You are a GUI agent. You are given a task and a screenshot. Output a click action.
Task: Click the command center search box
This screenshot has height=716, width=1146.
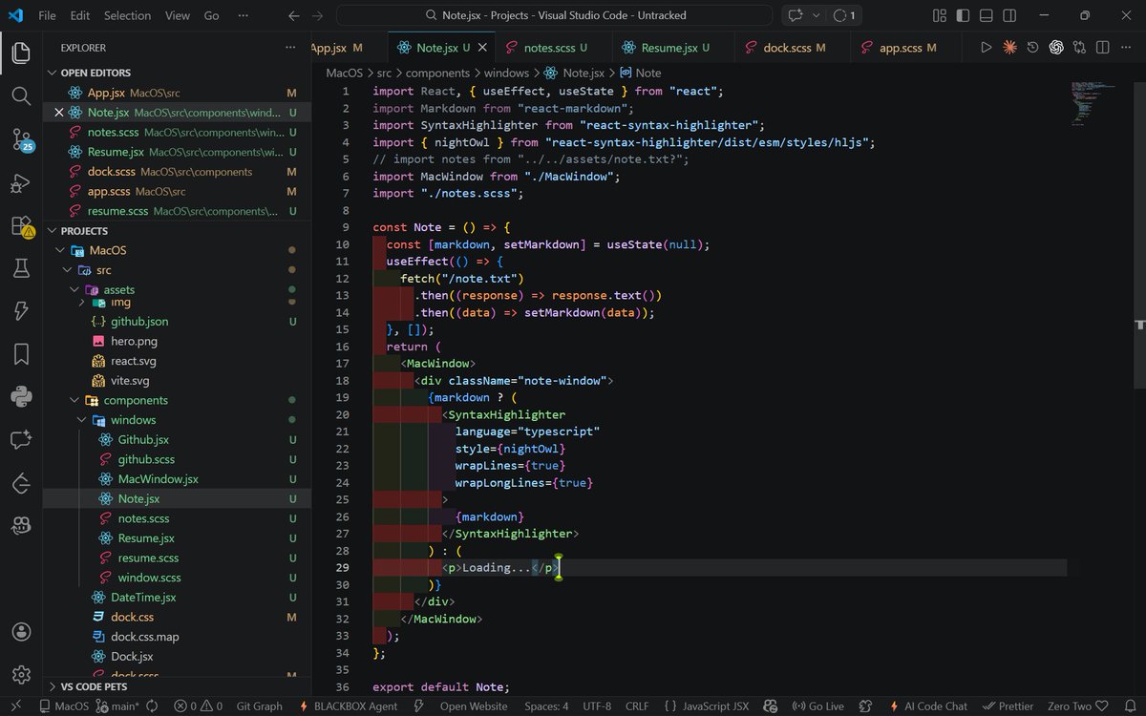(555, 15)
